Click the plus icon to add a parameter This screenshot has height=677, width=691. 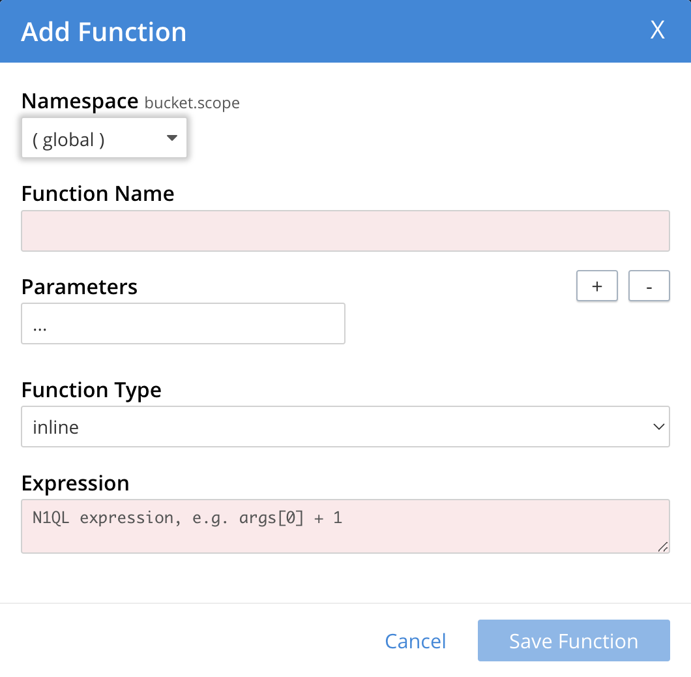596,286
